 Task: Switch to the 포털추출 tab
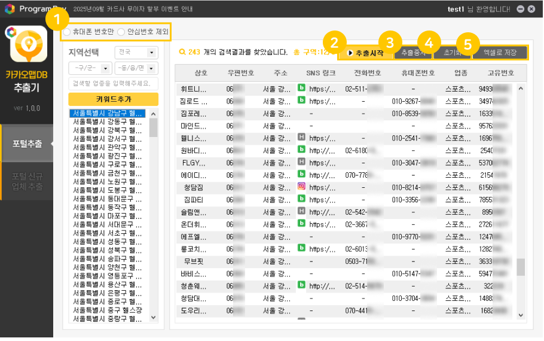coord(27,144)
